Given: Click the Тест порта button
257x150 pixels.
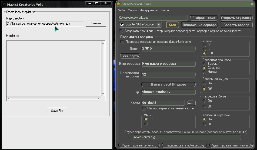Looking at the screenshot, I should tap(130, 56).
